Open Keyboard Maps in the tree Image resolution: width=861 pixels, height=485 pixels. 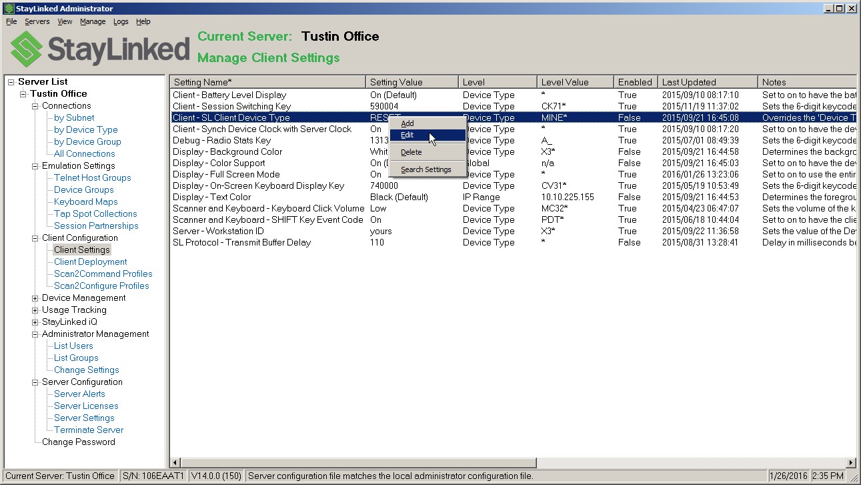coord(86,202)
